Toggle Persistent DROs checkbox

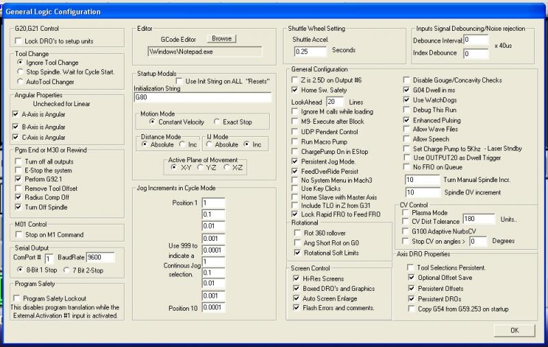point(412,299)
